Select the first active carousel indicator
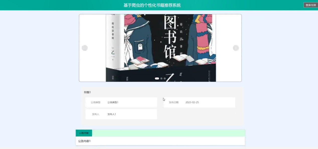 tap(157, 79)
